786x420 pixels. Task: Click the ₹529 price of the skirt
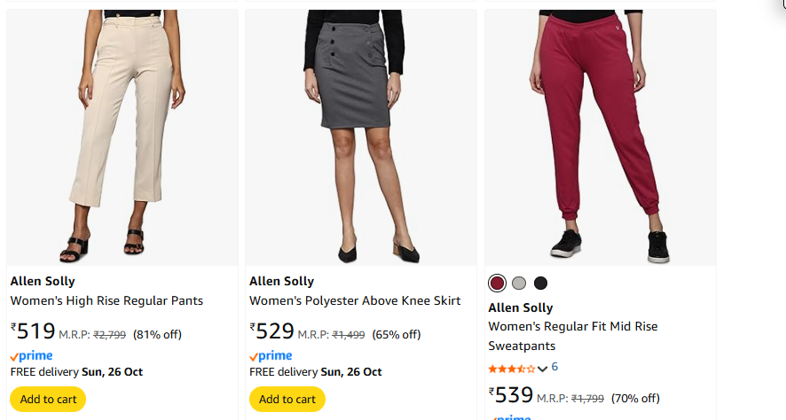pos(272,331)
